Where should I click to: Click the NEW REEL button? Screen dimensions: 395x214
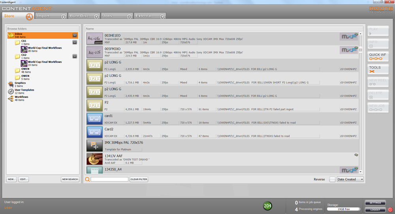pyautogui.click(x=378, y=82)
